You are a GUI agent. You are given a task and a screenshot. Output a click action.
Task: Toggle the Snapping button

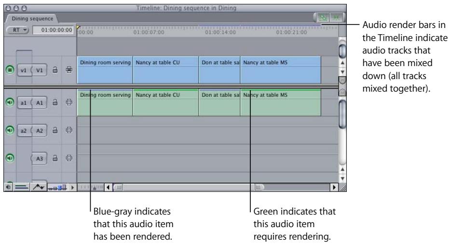(336, 18)
